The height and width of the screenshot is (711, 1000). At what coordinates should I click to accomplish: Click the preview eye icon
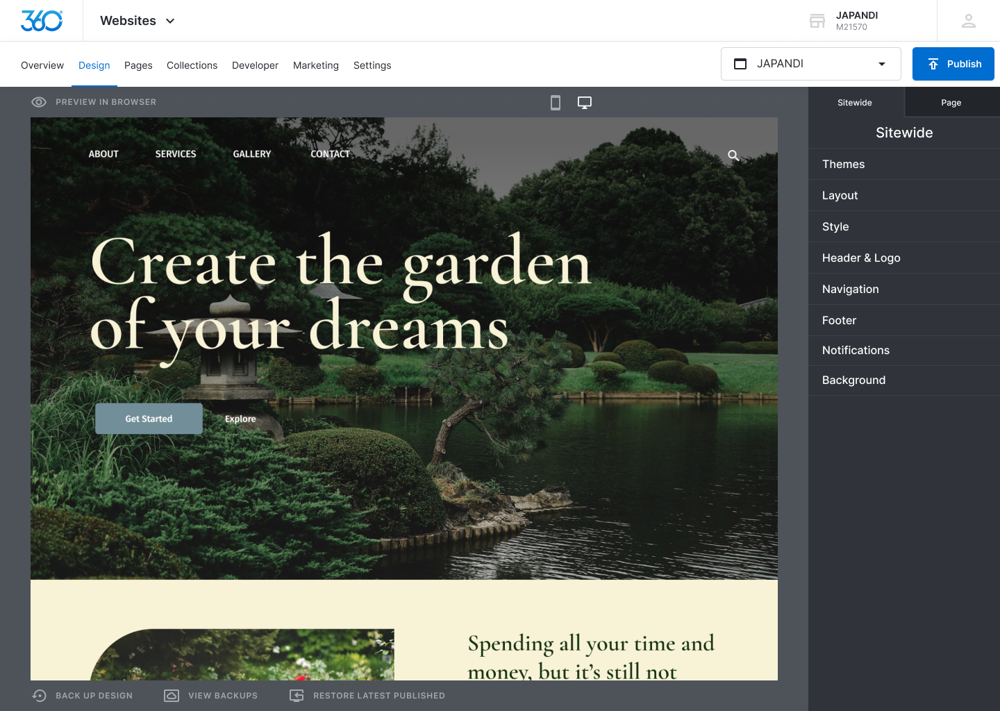click(x=39, y=102)
